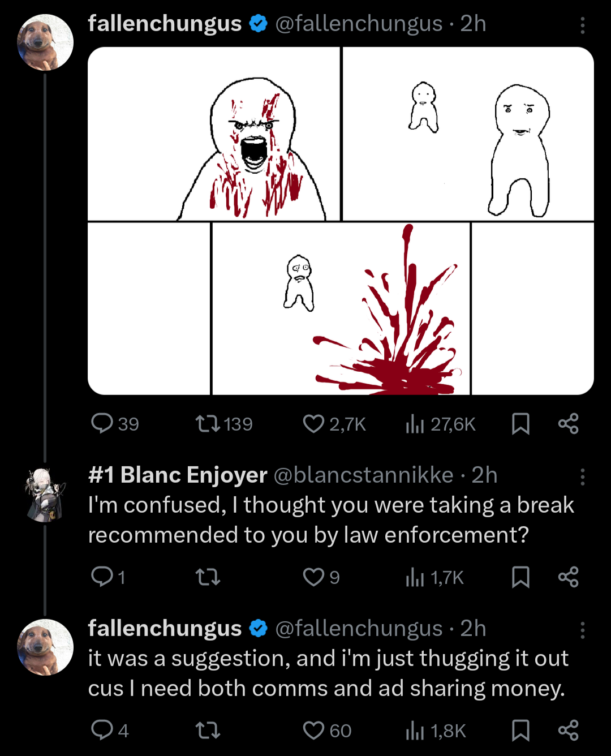This screenshot has height=756, width=611.
Task: Reply to the comic post with 39 replies
Action: [x=102, y=423]
